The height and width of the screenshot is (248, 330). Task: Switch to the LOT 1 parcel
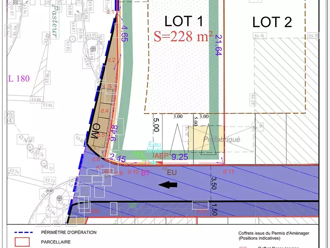pyautogui.click(x=184, y=19)
